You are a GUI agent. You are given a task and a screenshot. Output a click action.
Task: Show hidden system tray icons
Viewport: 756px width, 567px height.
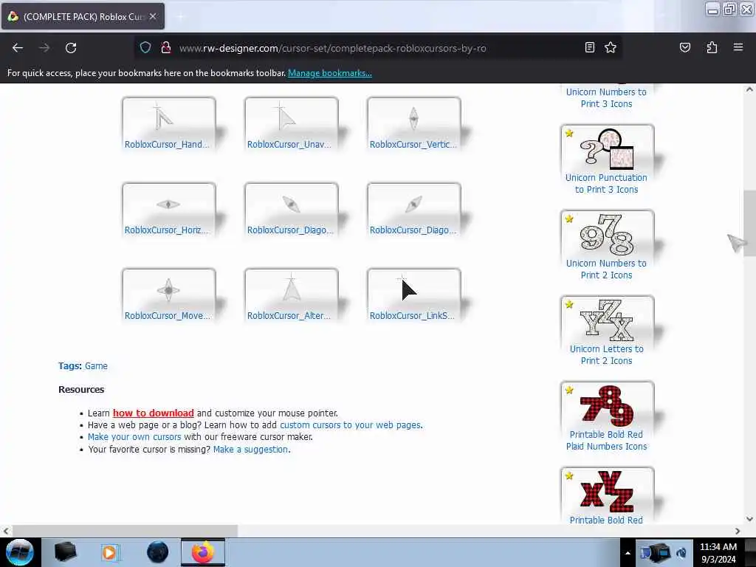pos(628,553)
